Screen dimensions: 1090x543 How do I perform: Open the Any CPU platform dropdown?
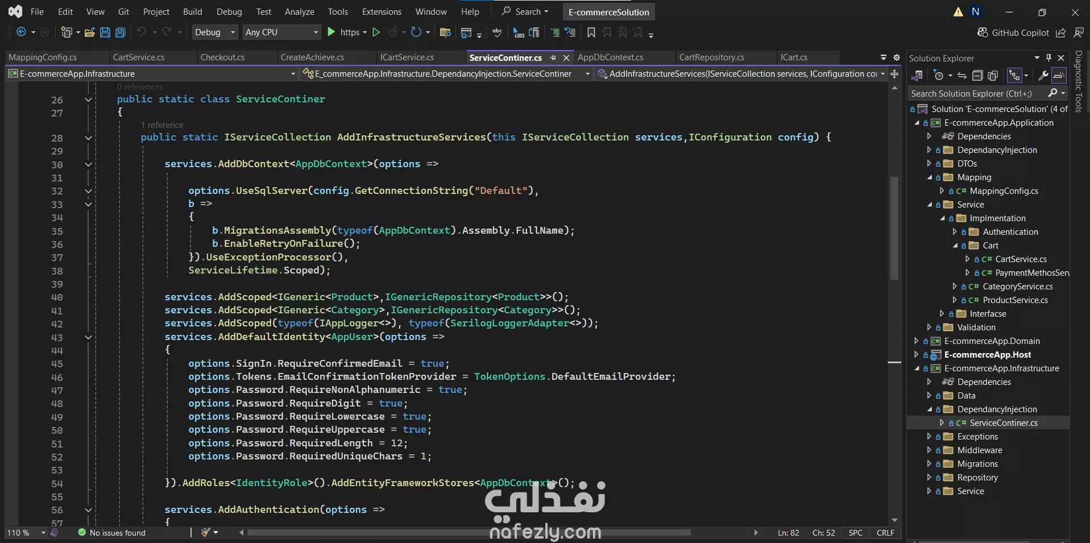(281, 32)
